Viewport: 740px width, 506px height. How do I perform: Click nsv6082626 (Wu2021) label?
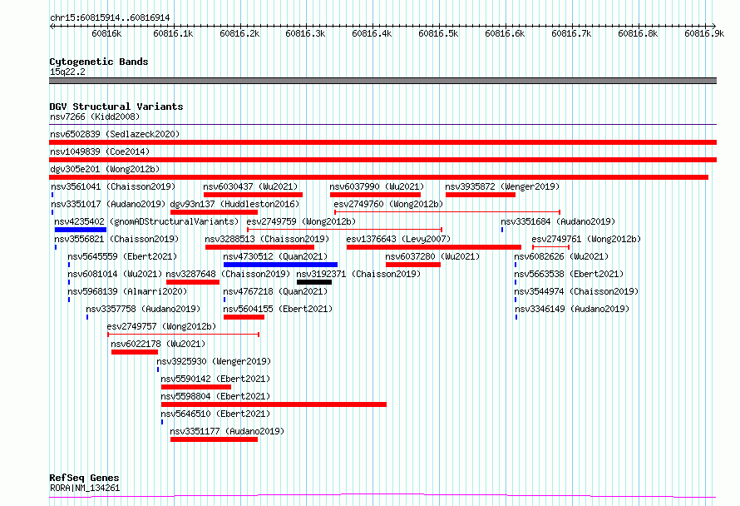(561, 256)
